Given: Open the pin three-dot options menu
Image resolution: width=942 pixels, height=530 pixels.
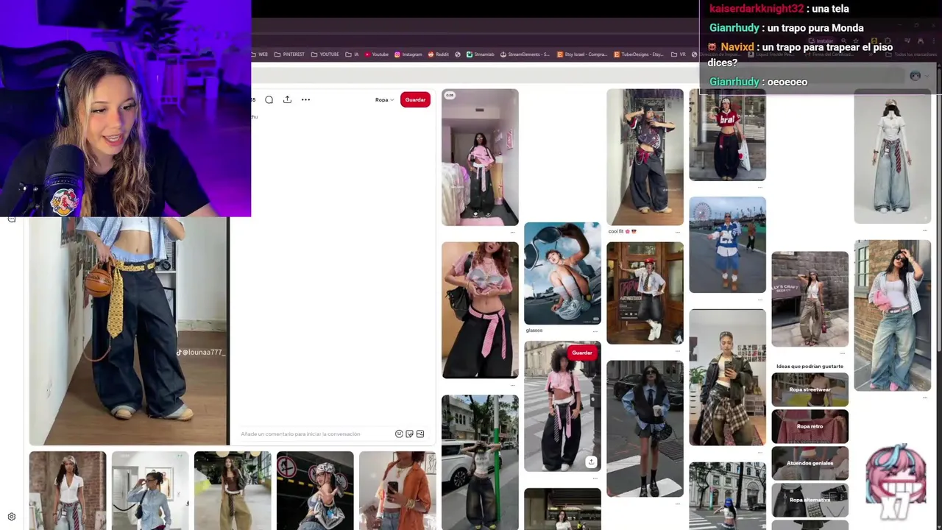Looking at the screenshot, I should [x=305, y=99].
